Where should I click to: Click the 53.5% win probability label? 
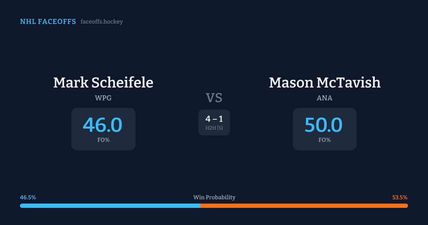(400, 197)
